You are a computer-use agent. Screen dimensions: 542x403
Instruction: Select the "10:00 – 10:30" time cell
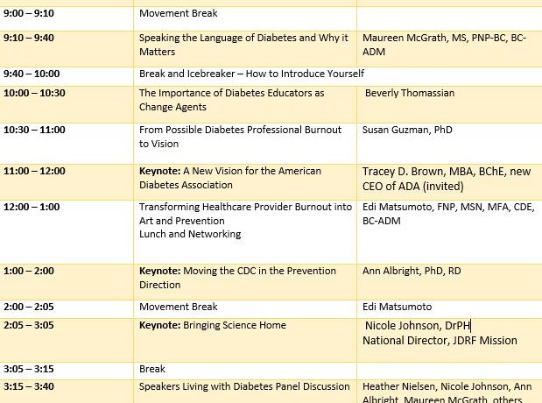34,94
